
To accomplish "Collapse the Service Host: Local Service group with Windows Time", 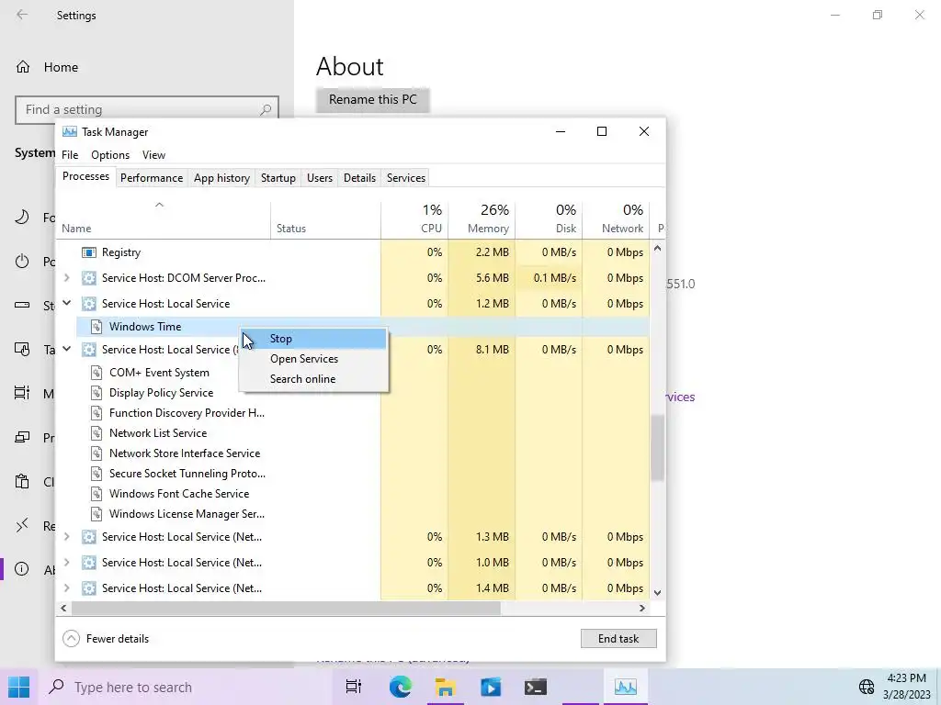I will point(67,303).
